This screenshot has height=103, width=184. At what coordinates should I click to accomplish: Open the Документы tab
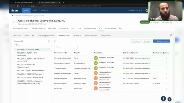pyautogui.click(x=64, y=28)
